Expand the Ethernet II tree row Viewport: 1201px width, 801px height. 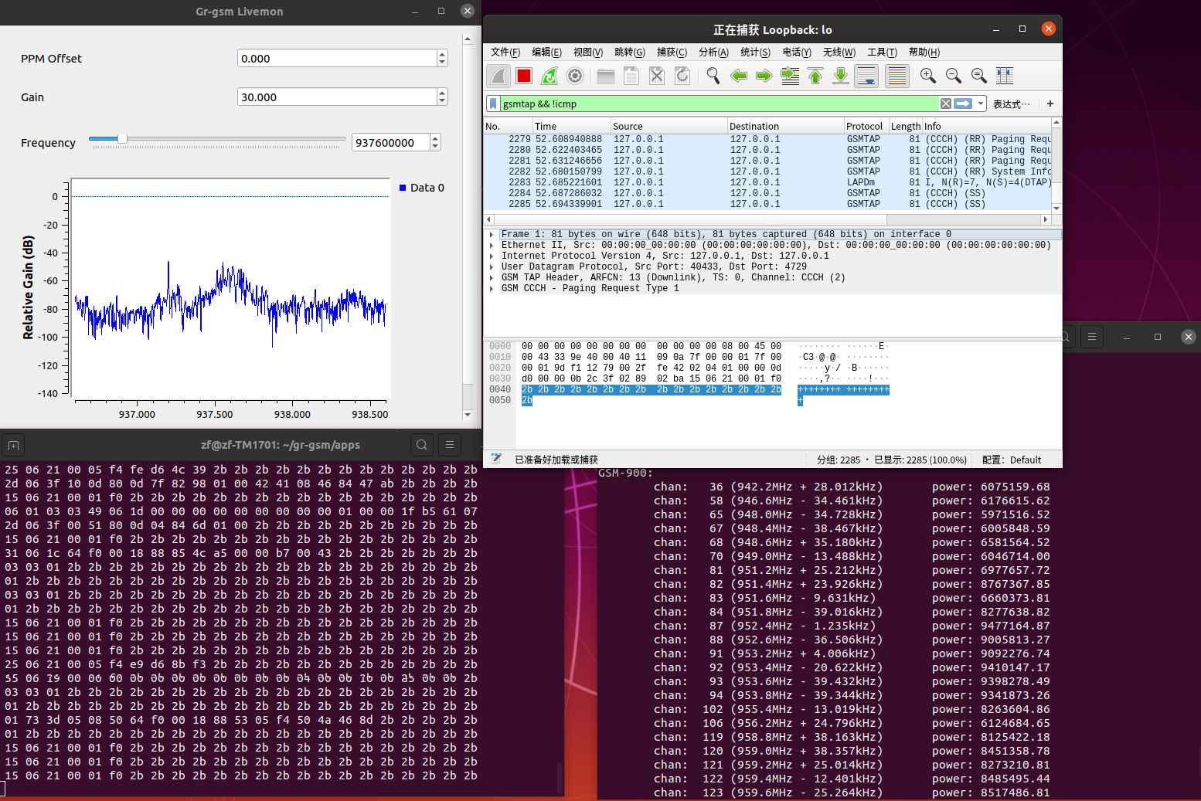[x=492, y=245]
